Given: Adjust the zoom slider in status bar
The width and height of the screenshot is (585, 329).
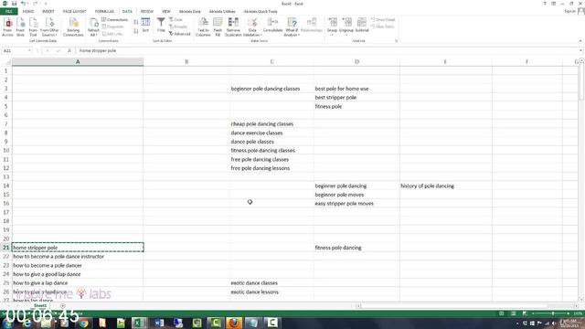Looking at the screenshot, I should click(x=552, y=313).
